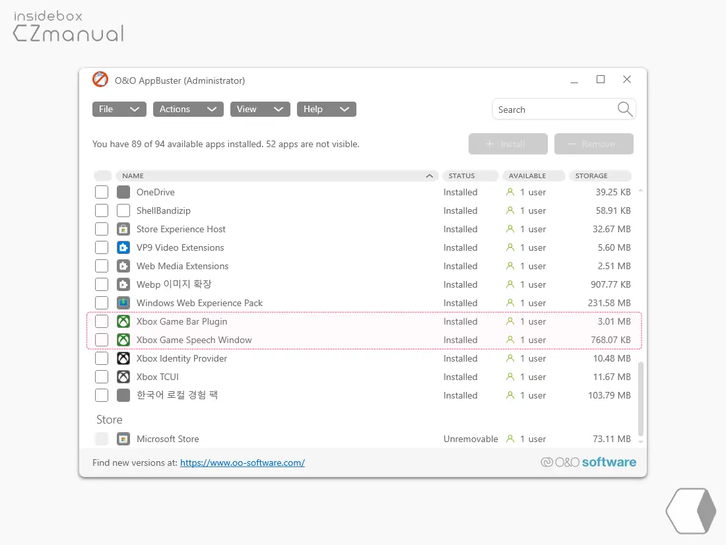Tick the Xbox Game Speech Window checkbox
This screenshot has width=726, height=545.
point(102,340)
